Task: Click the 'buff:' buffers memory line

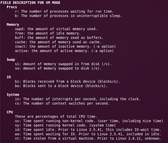Action: point(59,38)
